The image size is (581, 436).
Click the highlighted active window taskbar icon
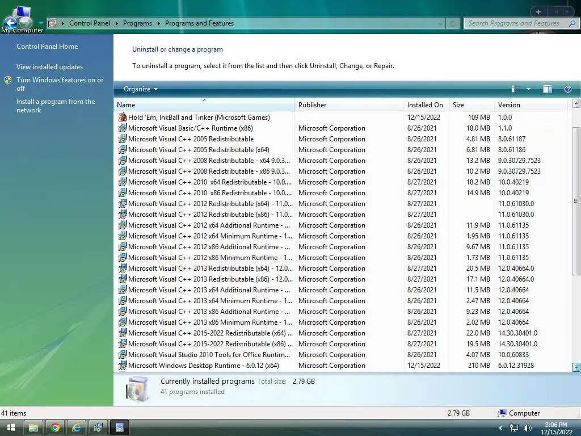pos(120,428)
